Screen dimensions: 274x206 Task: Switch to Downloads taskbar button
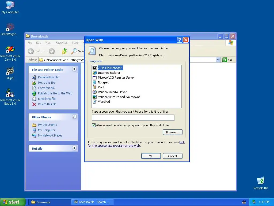coord(49,202)
